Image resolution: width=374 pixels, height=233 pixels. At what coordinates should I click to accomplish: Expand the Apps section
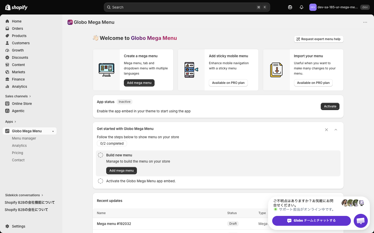(x=11, y=122)
